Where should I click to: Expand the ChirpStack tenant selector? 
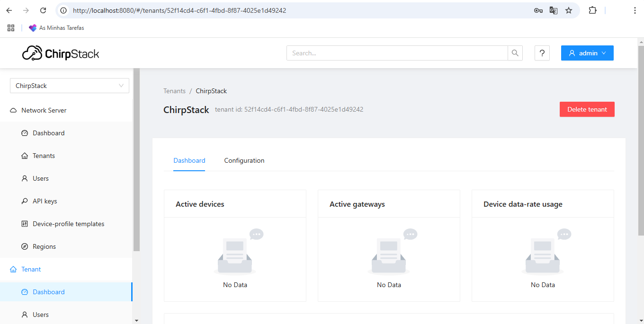pyautogui.click(x=70, y=86)
